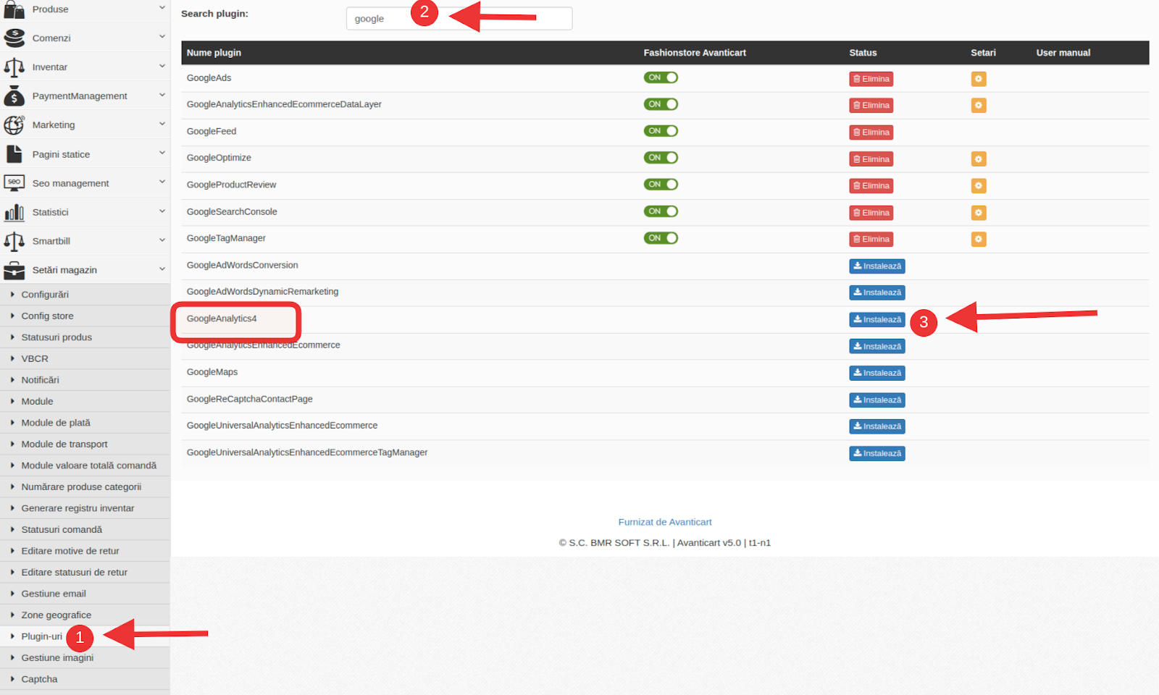Toggle GoogleProductReview plugin ON switch
Image resolution: width=1159 pixels, height=695 pixels.
(x=661, y=185)
